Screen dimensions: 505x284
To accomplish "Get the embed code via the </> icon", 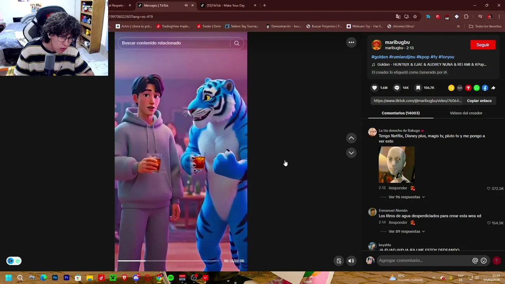I will [x=460, y=88].
